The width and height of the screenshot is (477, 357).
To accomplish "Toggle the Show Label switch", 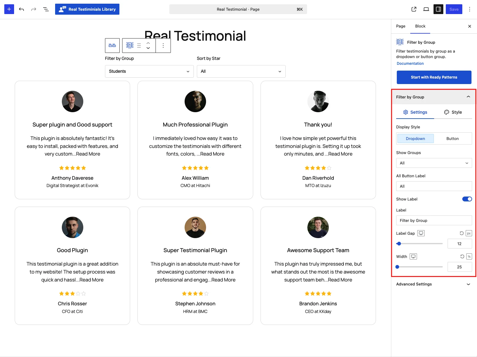I will (467, 199).
